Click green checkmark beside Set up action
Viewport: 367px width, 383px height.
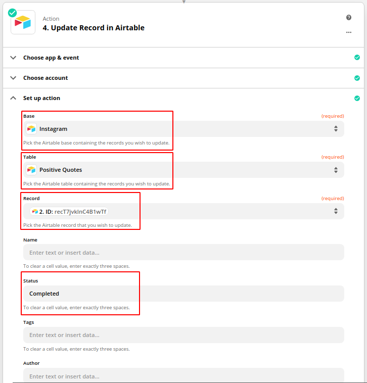[x=357, y=98]
